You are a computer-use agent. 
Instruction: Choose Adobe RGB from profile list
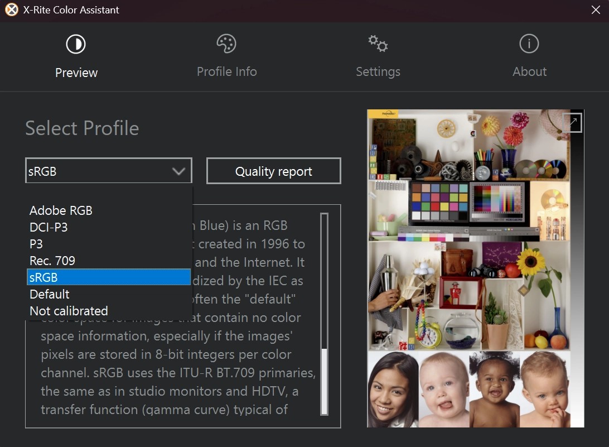click(61, 210)
